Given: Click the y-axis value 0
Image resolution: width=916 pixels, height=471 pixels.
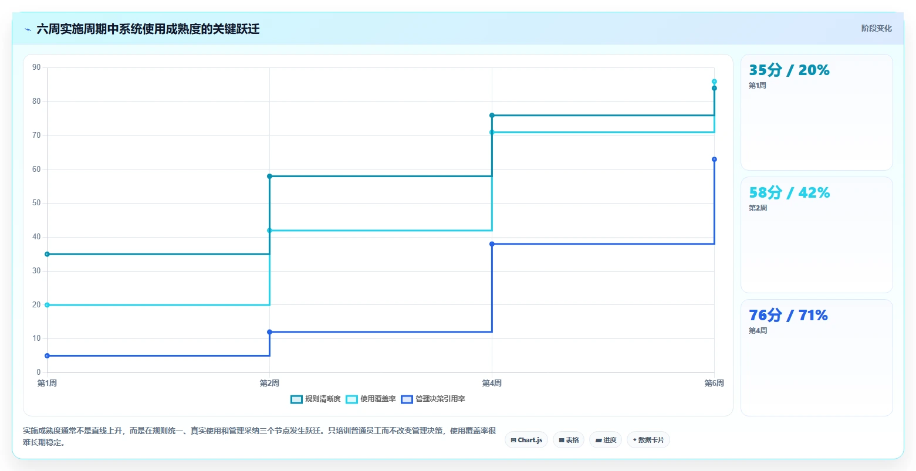Looking at the screenshot, I should 39,372.
